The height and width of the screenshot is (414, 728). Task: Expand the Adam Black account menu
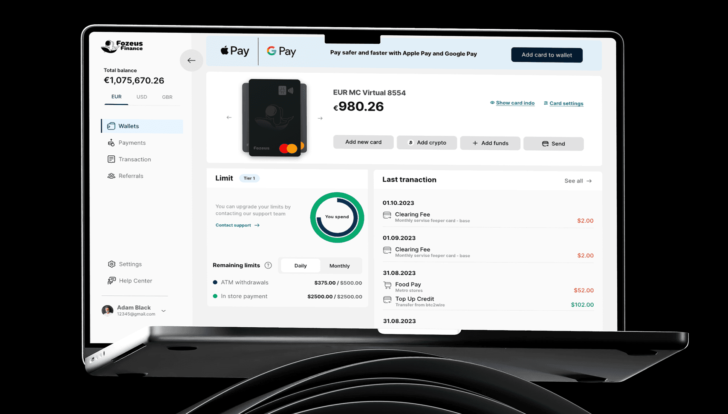163,311
